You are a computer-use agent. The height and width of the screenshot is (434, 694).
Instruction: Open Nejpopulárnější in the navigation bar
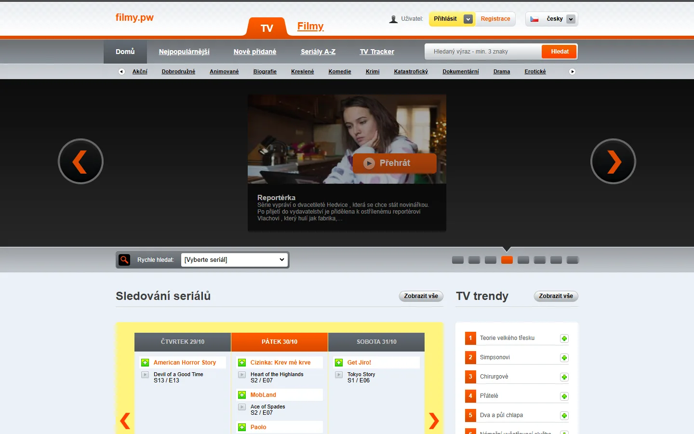point(184,52)
